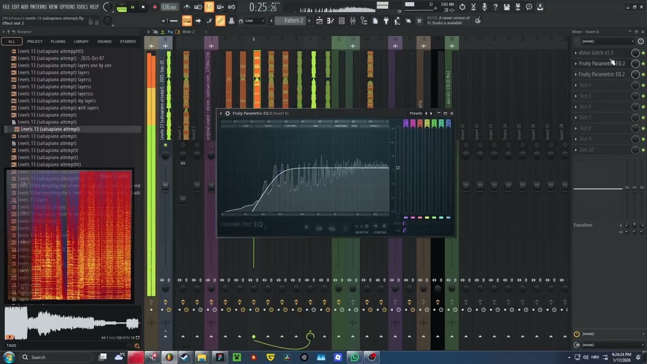
Task: Click the 'newer version of FL Studio' notice
Action: click(x=448, y=20)
